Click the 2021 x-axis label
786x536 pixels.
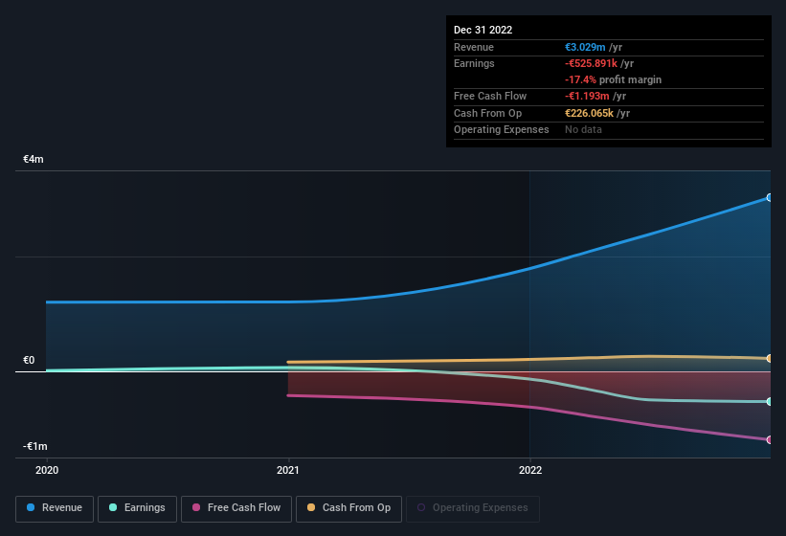[288, 470]
